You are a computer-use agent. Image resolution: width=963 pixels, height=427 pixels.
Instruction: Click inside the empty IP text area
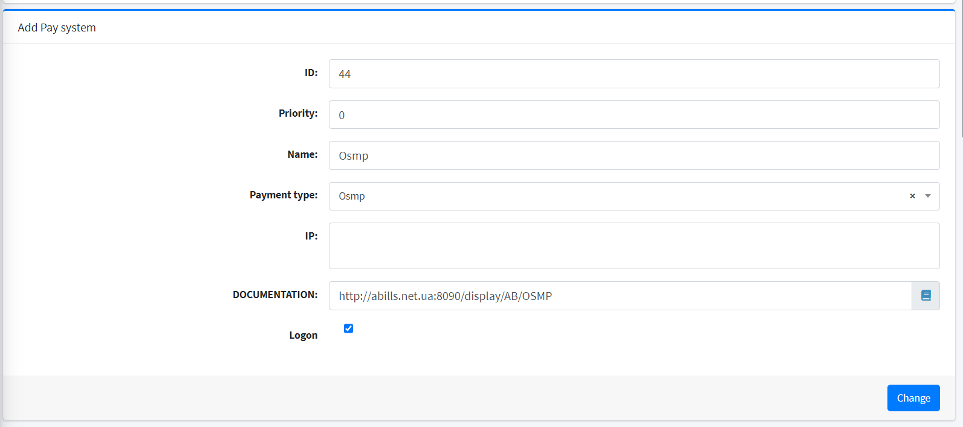tap(634, 246)
